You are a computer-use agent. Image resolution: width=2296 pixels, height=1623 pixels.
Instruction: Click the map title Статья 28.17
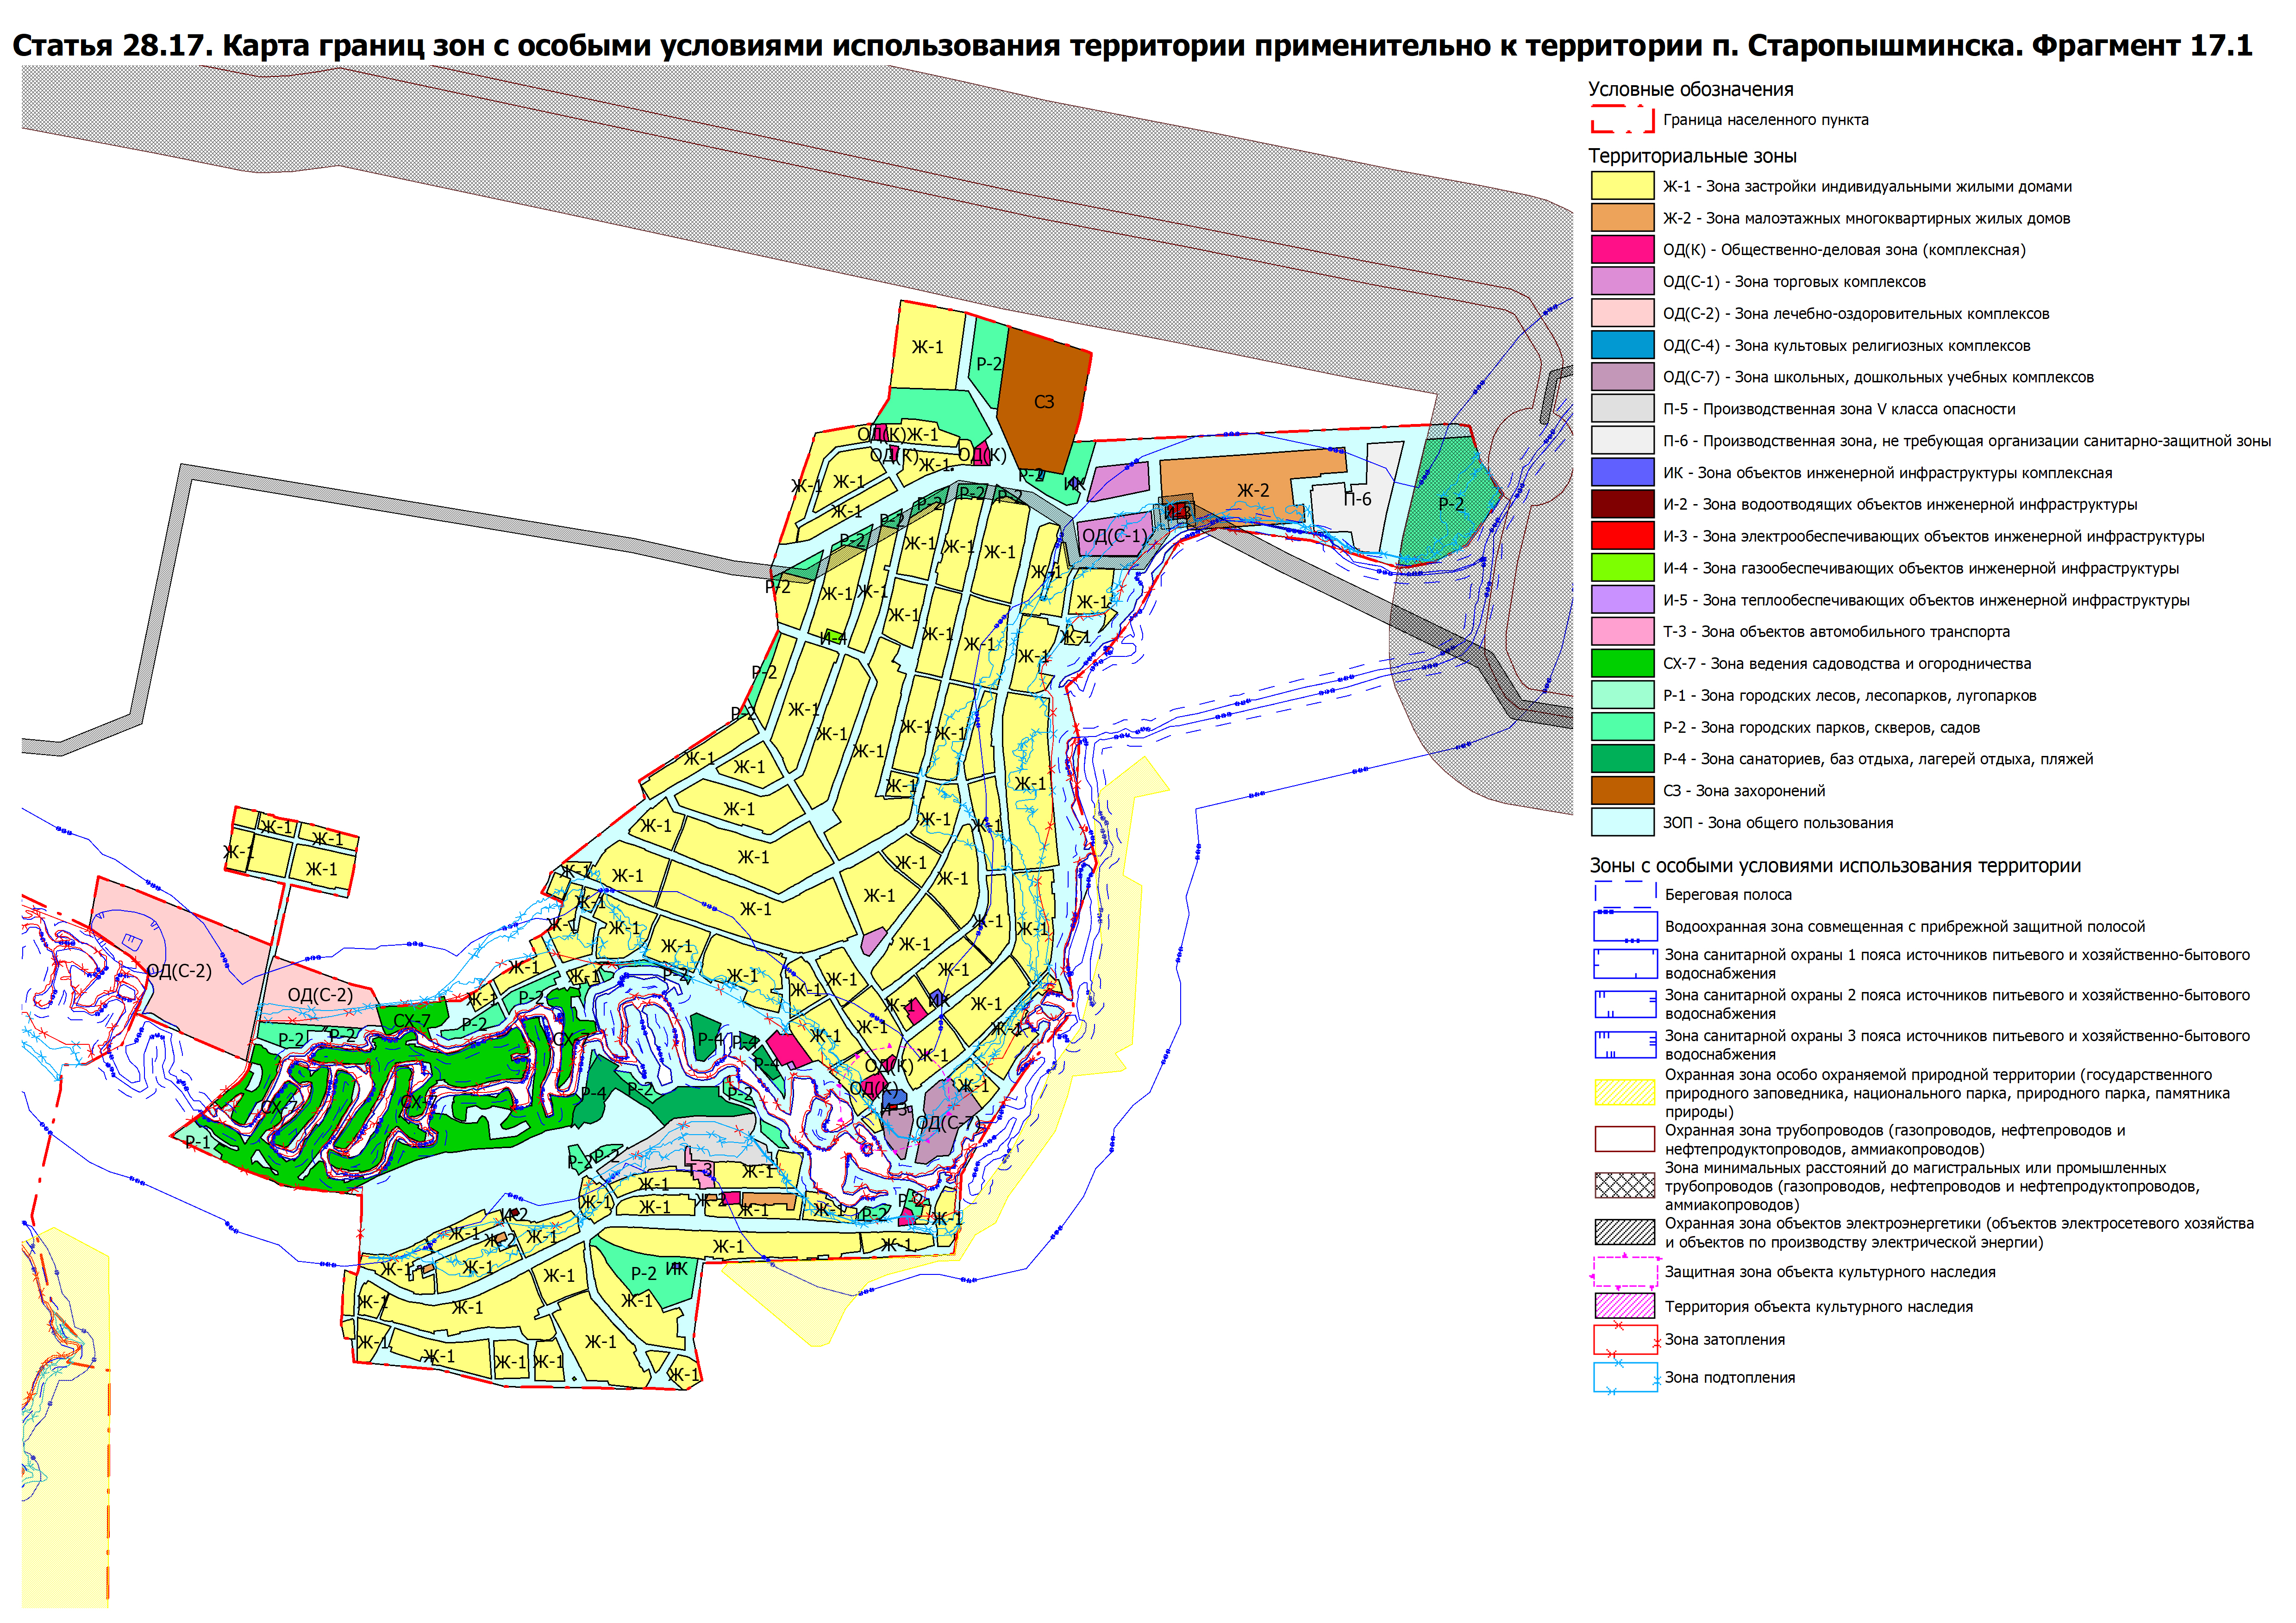pyautogui.click(x=1131, y=45)
